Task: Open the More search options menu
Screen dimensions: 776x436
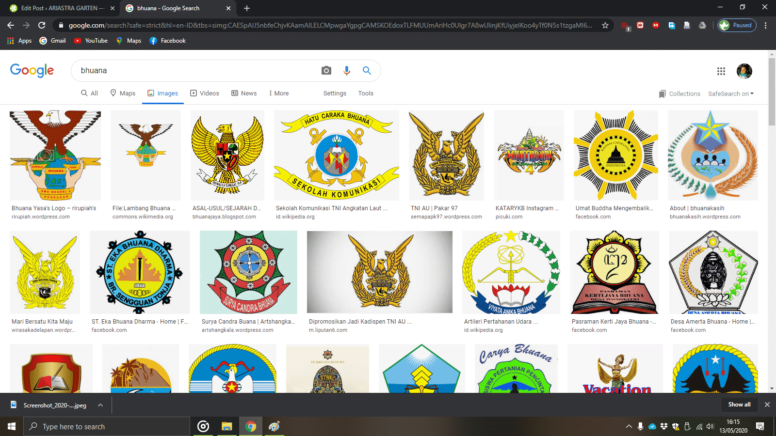Action: 279,93
